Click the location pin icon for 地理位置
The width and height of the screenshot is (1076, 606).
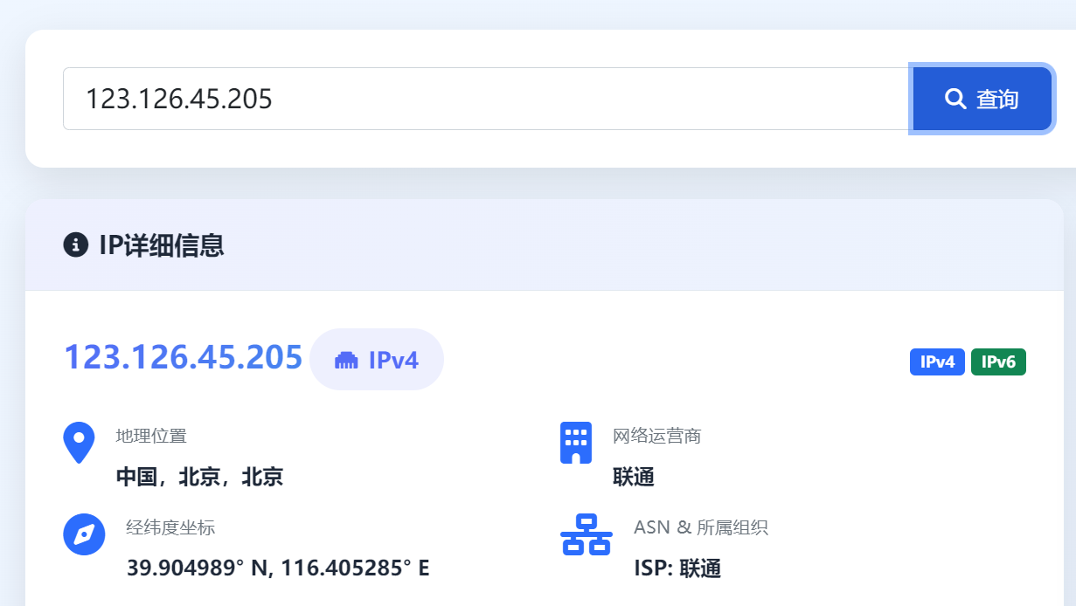point(79,442)
